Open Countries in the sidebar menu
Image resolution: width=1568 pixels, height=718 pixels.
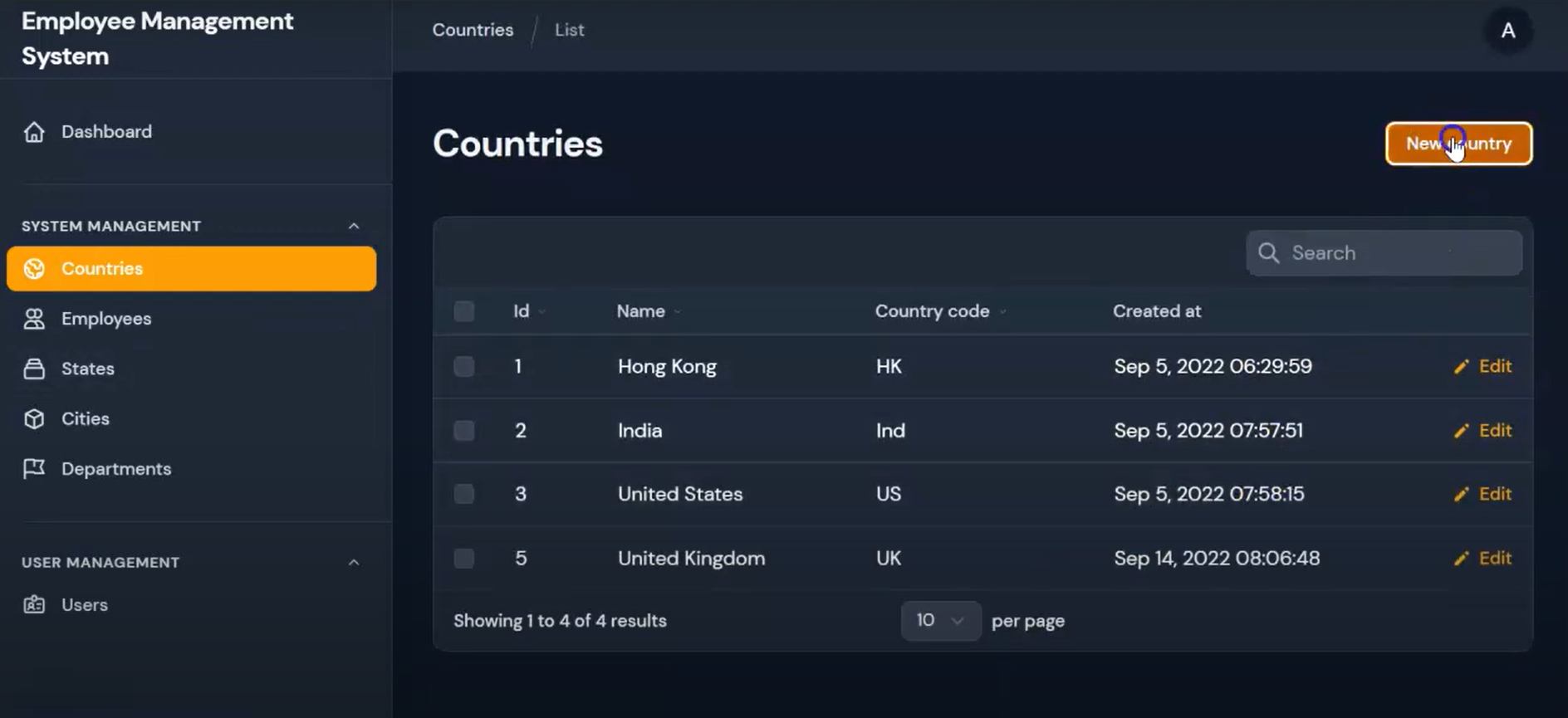(191, 269)
